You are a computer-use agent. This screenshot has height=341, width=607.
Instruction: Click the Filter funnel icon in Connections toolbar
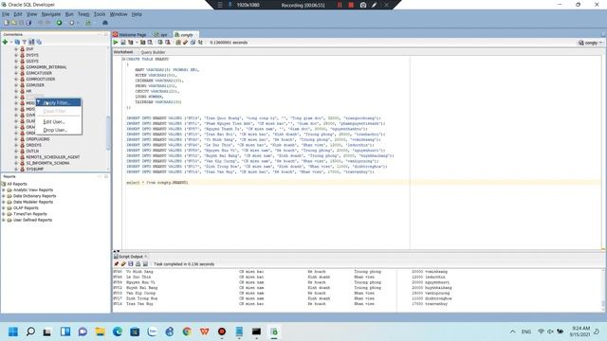click(x=25, y=42)
